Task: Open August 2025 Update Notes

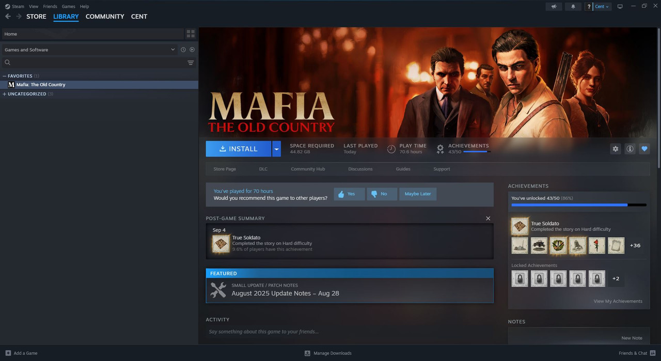Action: coord(285,293)
